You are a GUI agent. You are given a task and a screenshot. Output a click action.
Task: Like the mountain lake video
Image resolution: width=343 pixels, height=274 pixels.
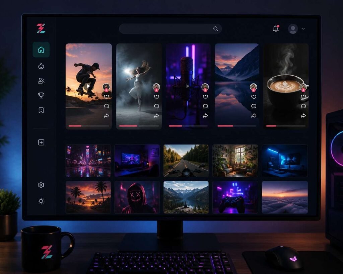coord(254,97)
